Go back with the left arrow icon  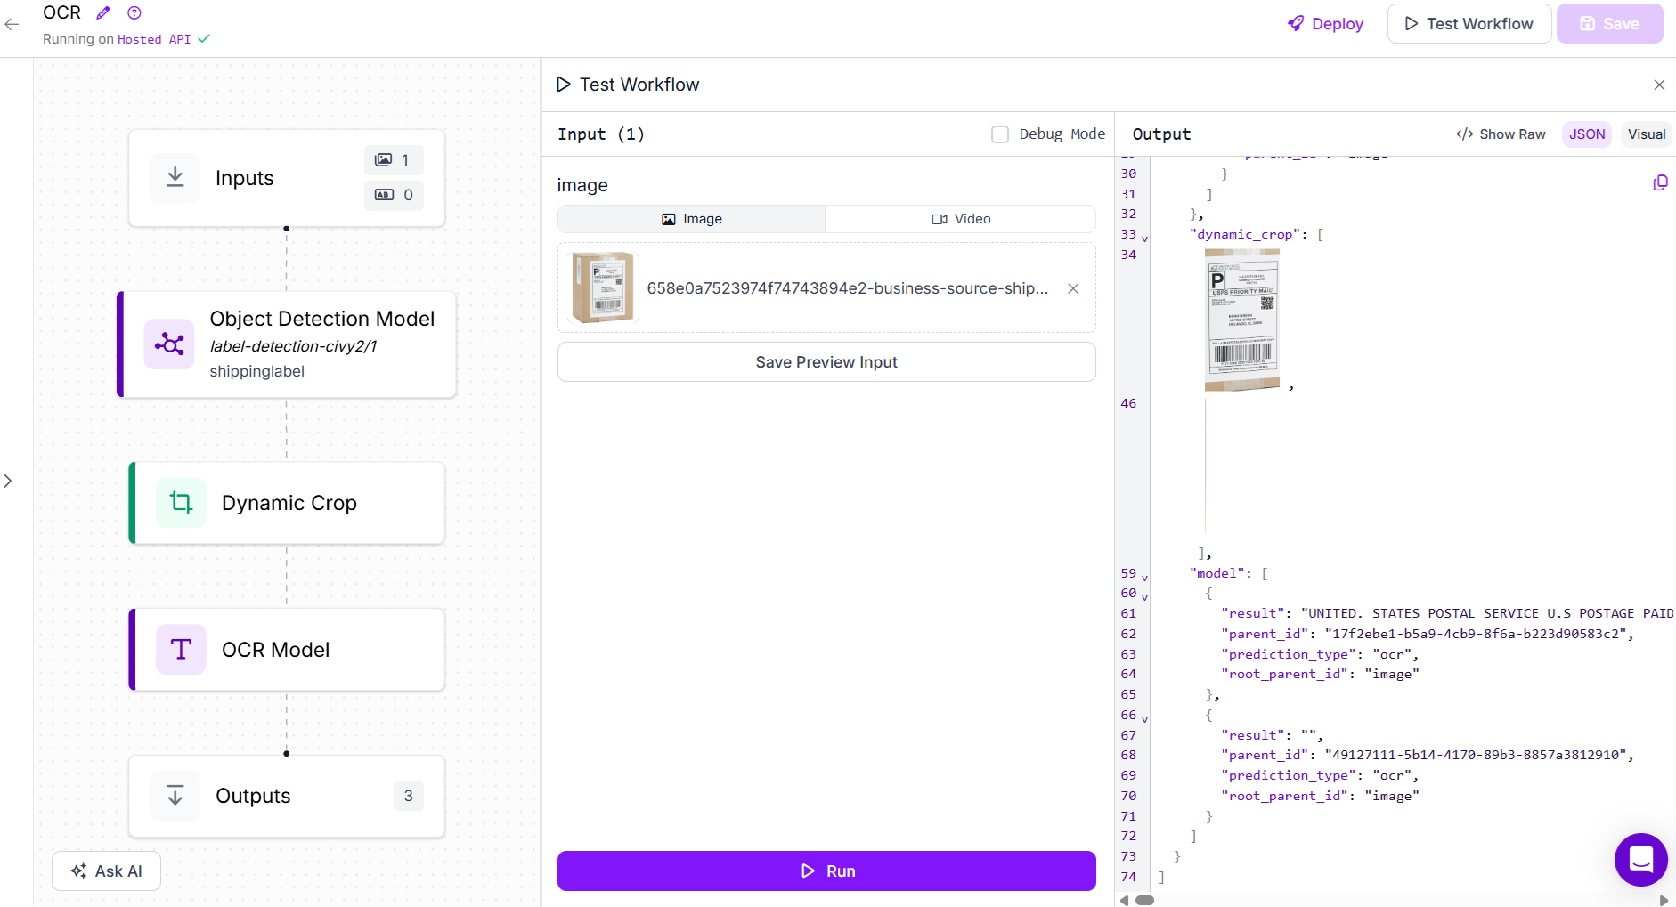click(12, 25)
